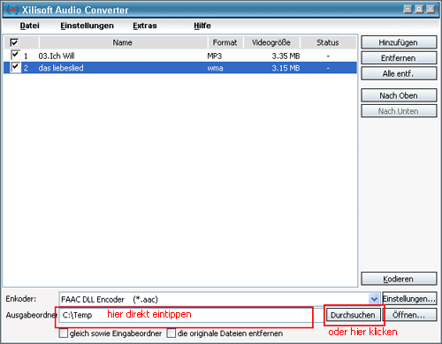Open the Hilfe menu
The height and width of the screenshot is (344, 442).
[x=202, y=26]
